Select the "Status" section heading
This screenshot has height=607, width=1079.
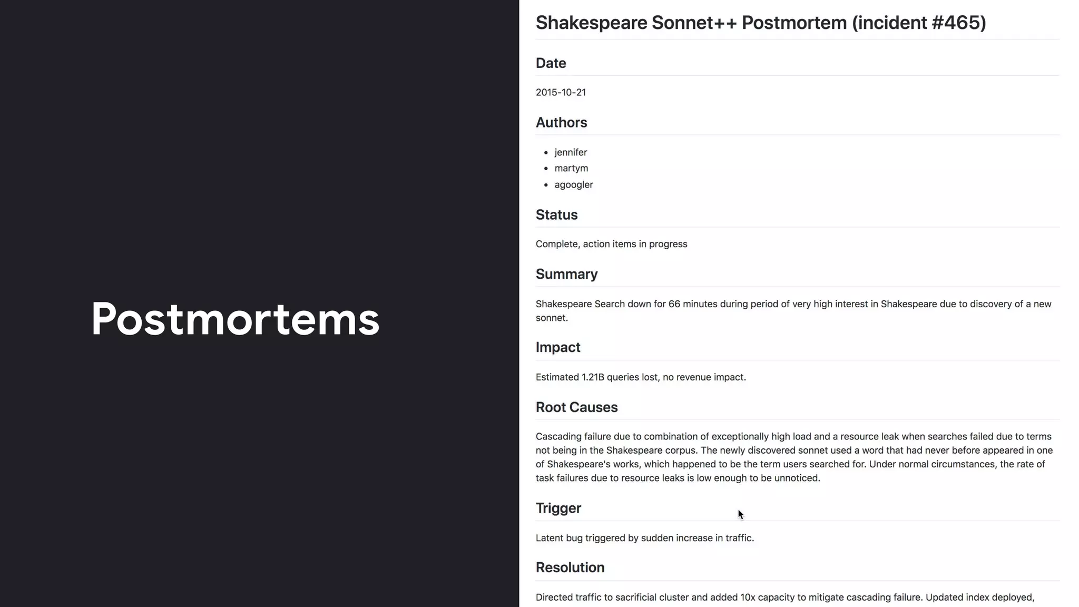pyautogui.click(x=556, y=215)
